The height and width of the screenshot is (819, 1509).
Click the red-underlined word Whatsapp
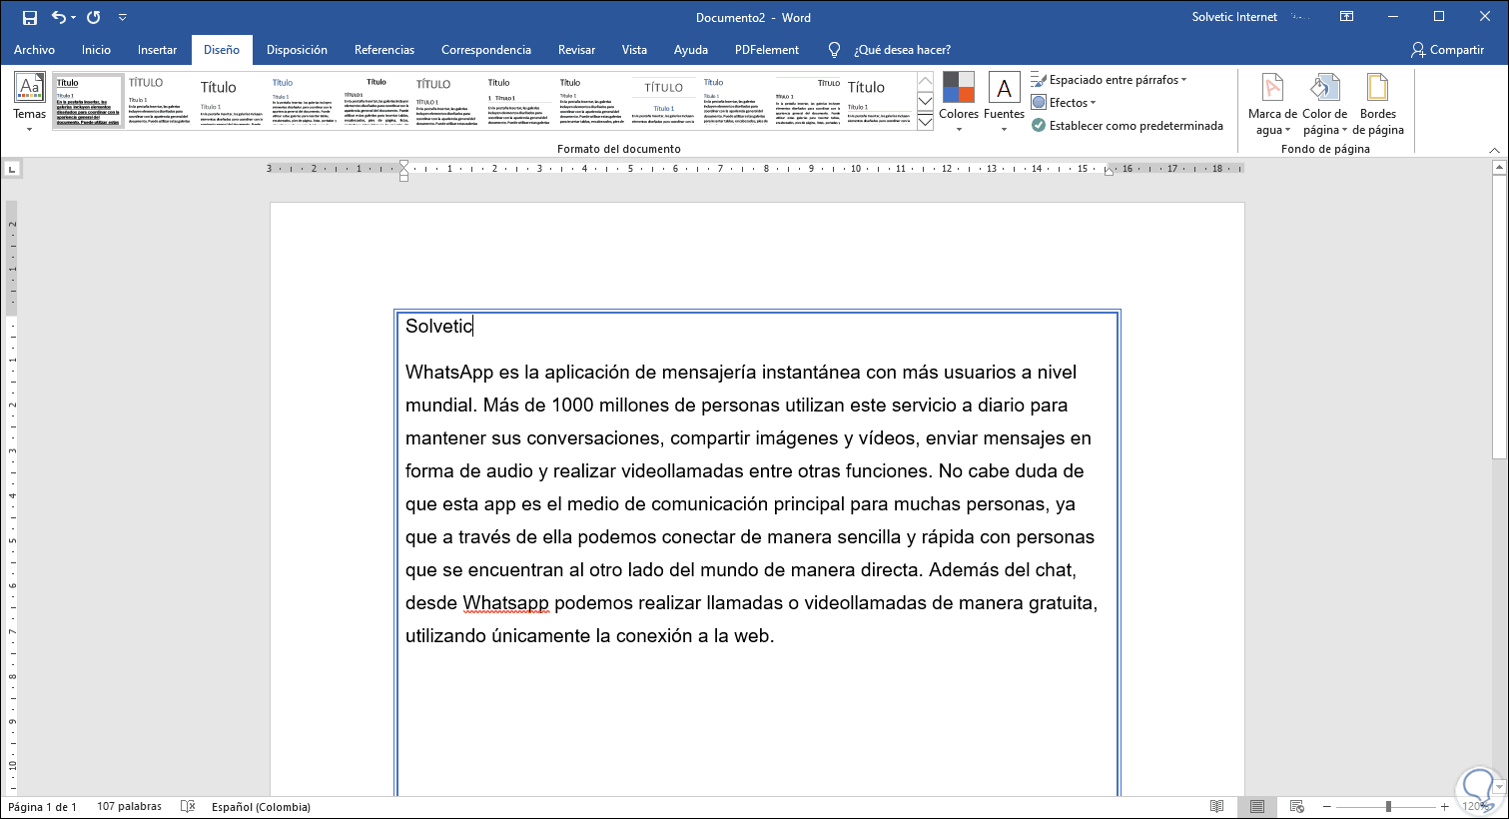[505, 603]
